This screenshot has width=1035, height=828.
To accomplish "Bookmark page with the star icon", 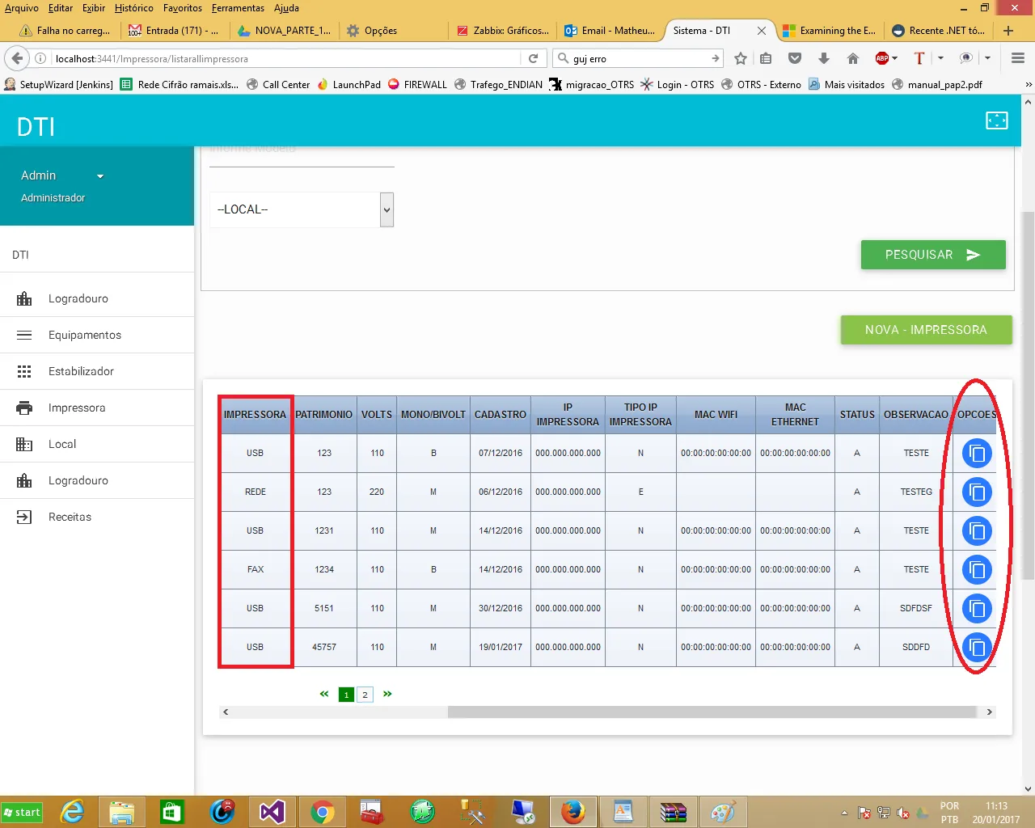I will (740, 58).
